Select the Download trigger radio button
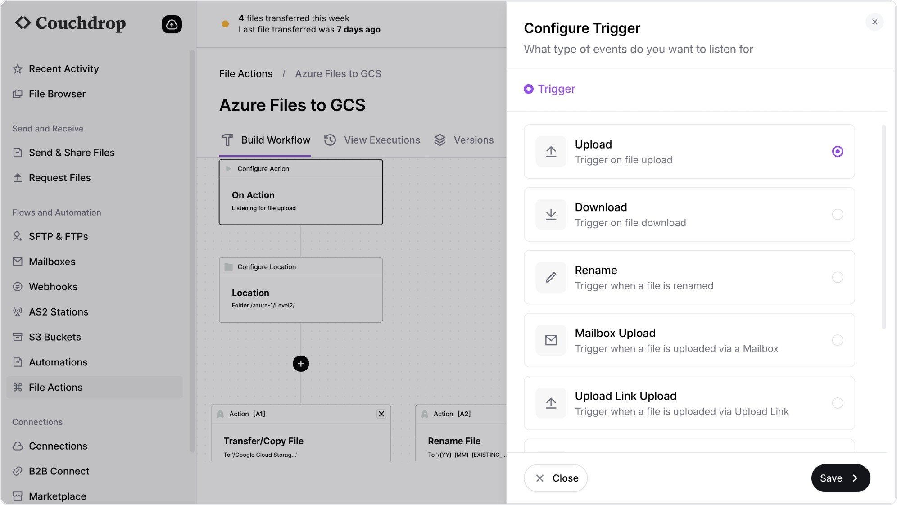 click(x=837, y=214)
